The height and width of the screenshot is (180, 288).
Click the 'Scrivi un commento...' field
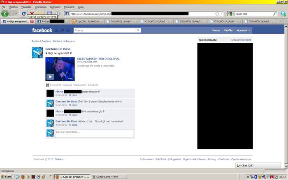click(95, 134)
